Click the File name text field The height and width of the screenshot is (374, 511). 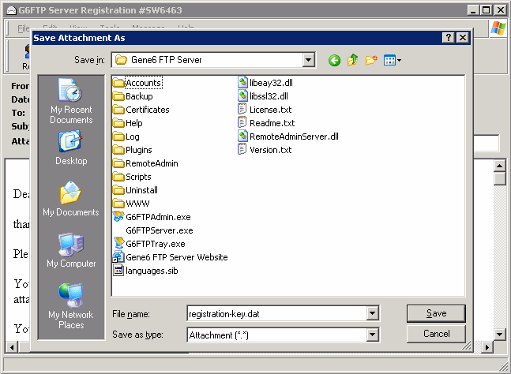[277, 314]
